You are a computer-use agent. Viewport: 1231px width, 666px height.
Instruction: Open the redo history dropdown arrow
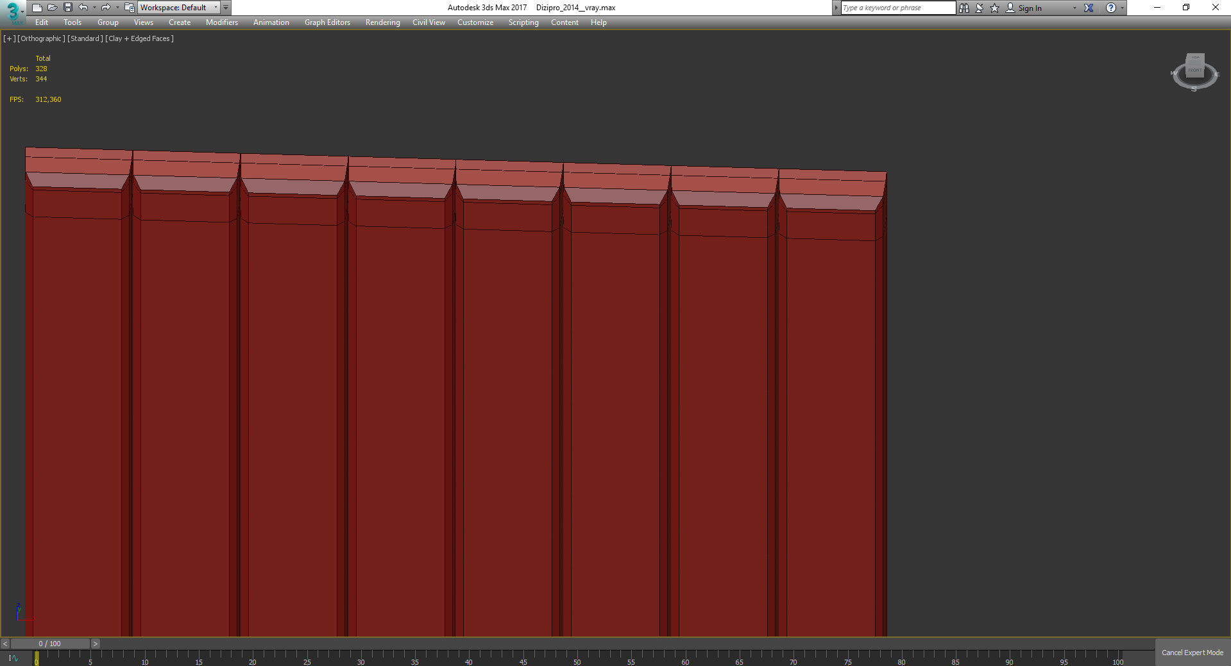117,8
